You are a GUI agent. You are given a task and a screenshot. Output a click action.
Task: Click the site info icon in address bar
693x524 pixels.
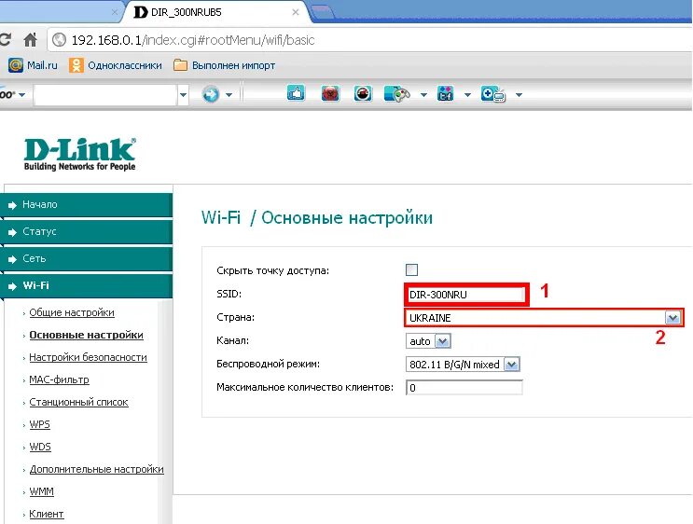pyautogui.click(x=59, y=40)
